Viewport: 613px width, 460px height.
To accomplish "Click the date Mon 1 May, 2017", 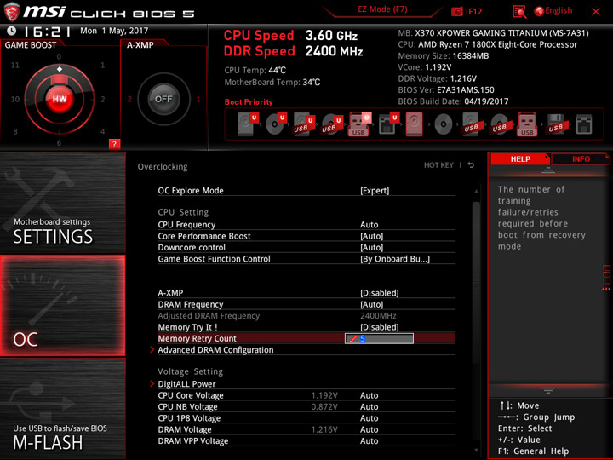I will (114, 31).
